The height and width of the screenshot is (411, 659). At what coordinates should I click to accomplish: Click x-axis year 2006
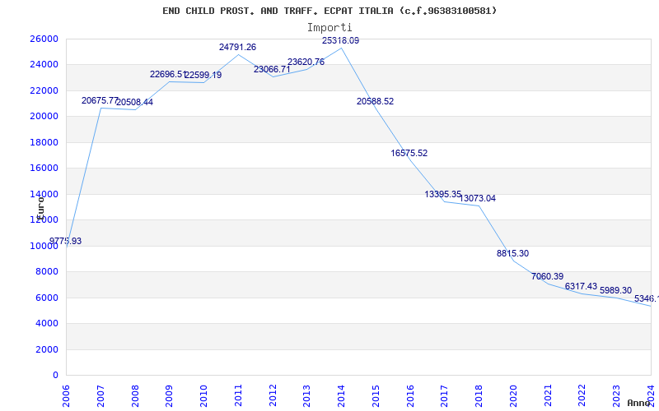(67, 396)
